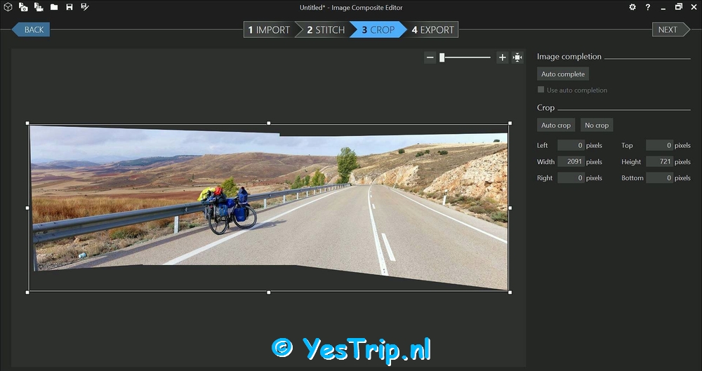Save the panorama project
The image size is (702, 371).
(69, 7)
